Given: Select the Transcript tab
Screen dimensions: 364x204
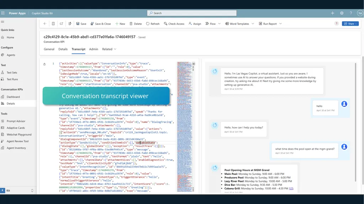Looking at the screenshot, I should pyautogui.click(x=79, y=49).
